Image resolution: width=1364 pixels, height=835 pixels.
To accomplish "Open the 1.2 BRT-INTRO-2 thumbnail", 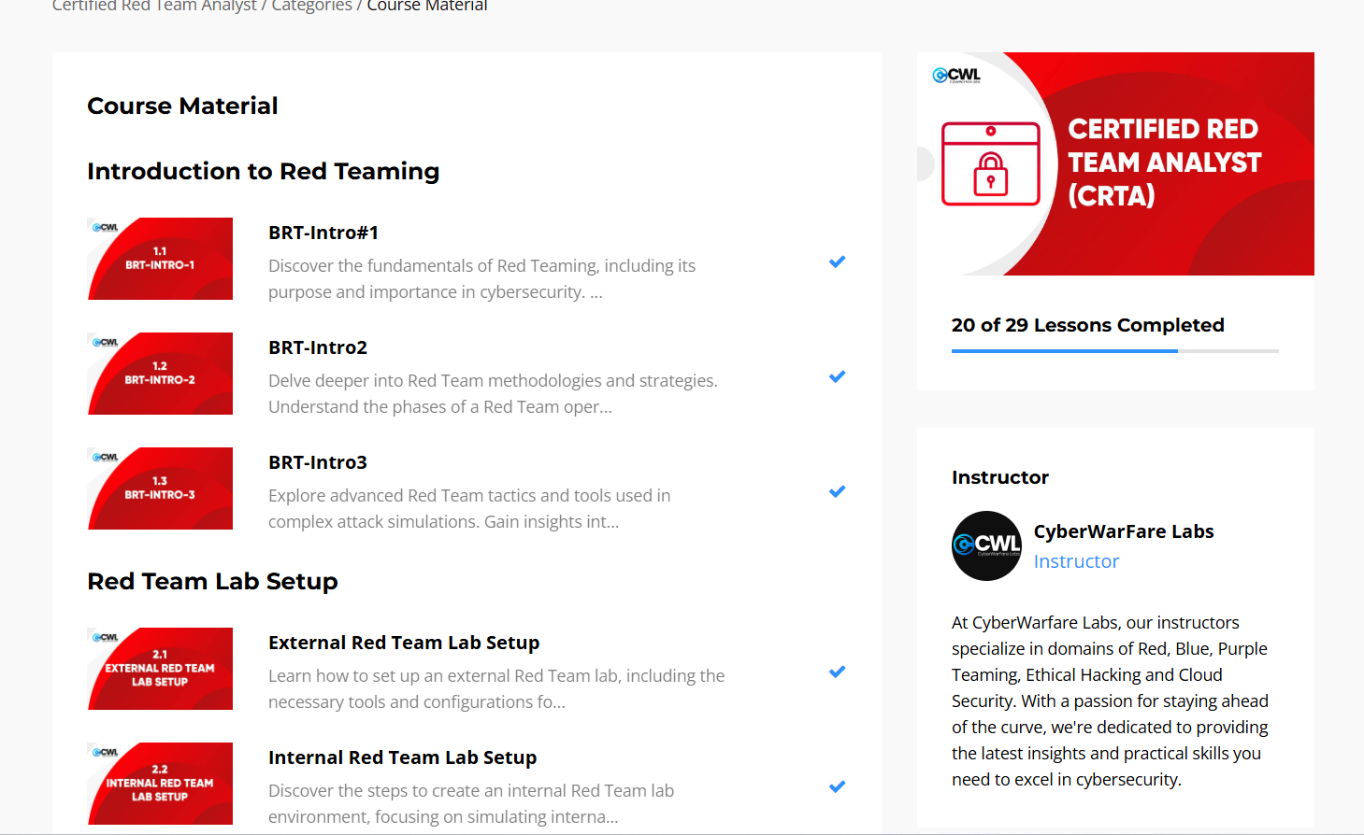I will (160, 374).
